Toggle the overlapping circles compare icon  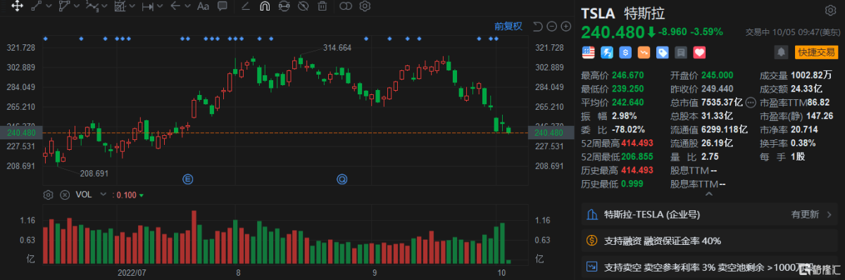(x=345, y=6)
